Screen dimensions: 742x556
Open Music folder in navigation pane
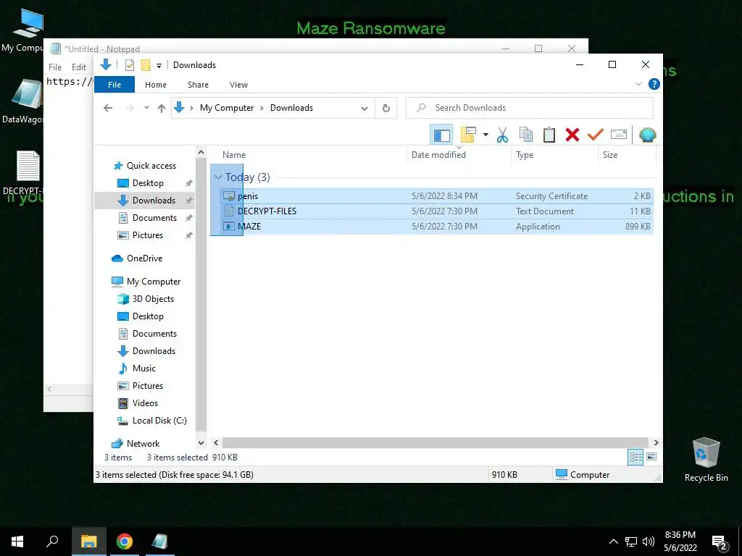[x=143, y=368]
